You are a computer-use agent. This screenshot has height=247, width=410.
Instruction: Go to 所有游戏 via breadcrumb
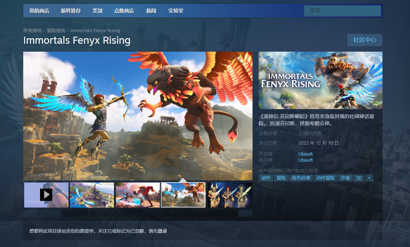pyautogui.click(x=33, y=30)
